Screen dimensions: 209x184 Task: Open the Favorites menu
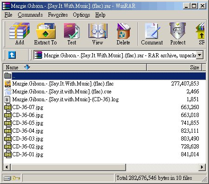(58, 15)
